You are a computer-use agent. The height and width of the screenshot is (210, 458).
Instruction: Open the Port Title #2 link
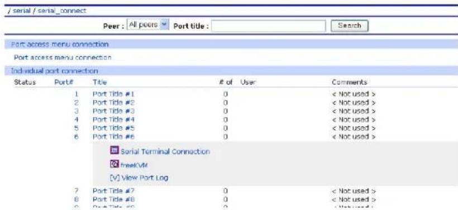tap(113, 103)
